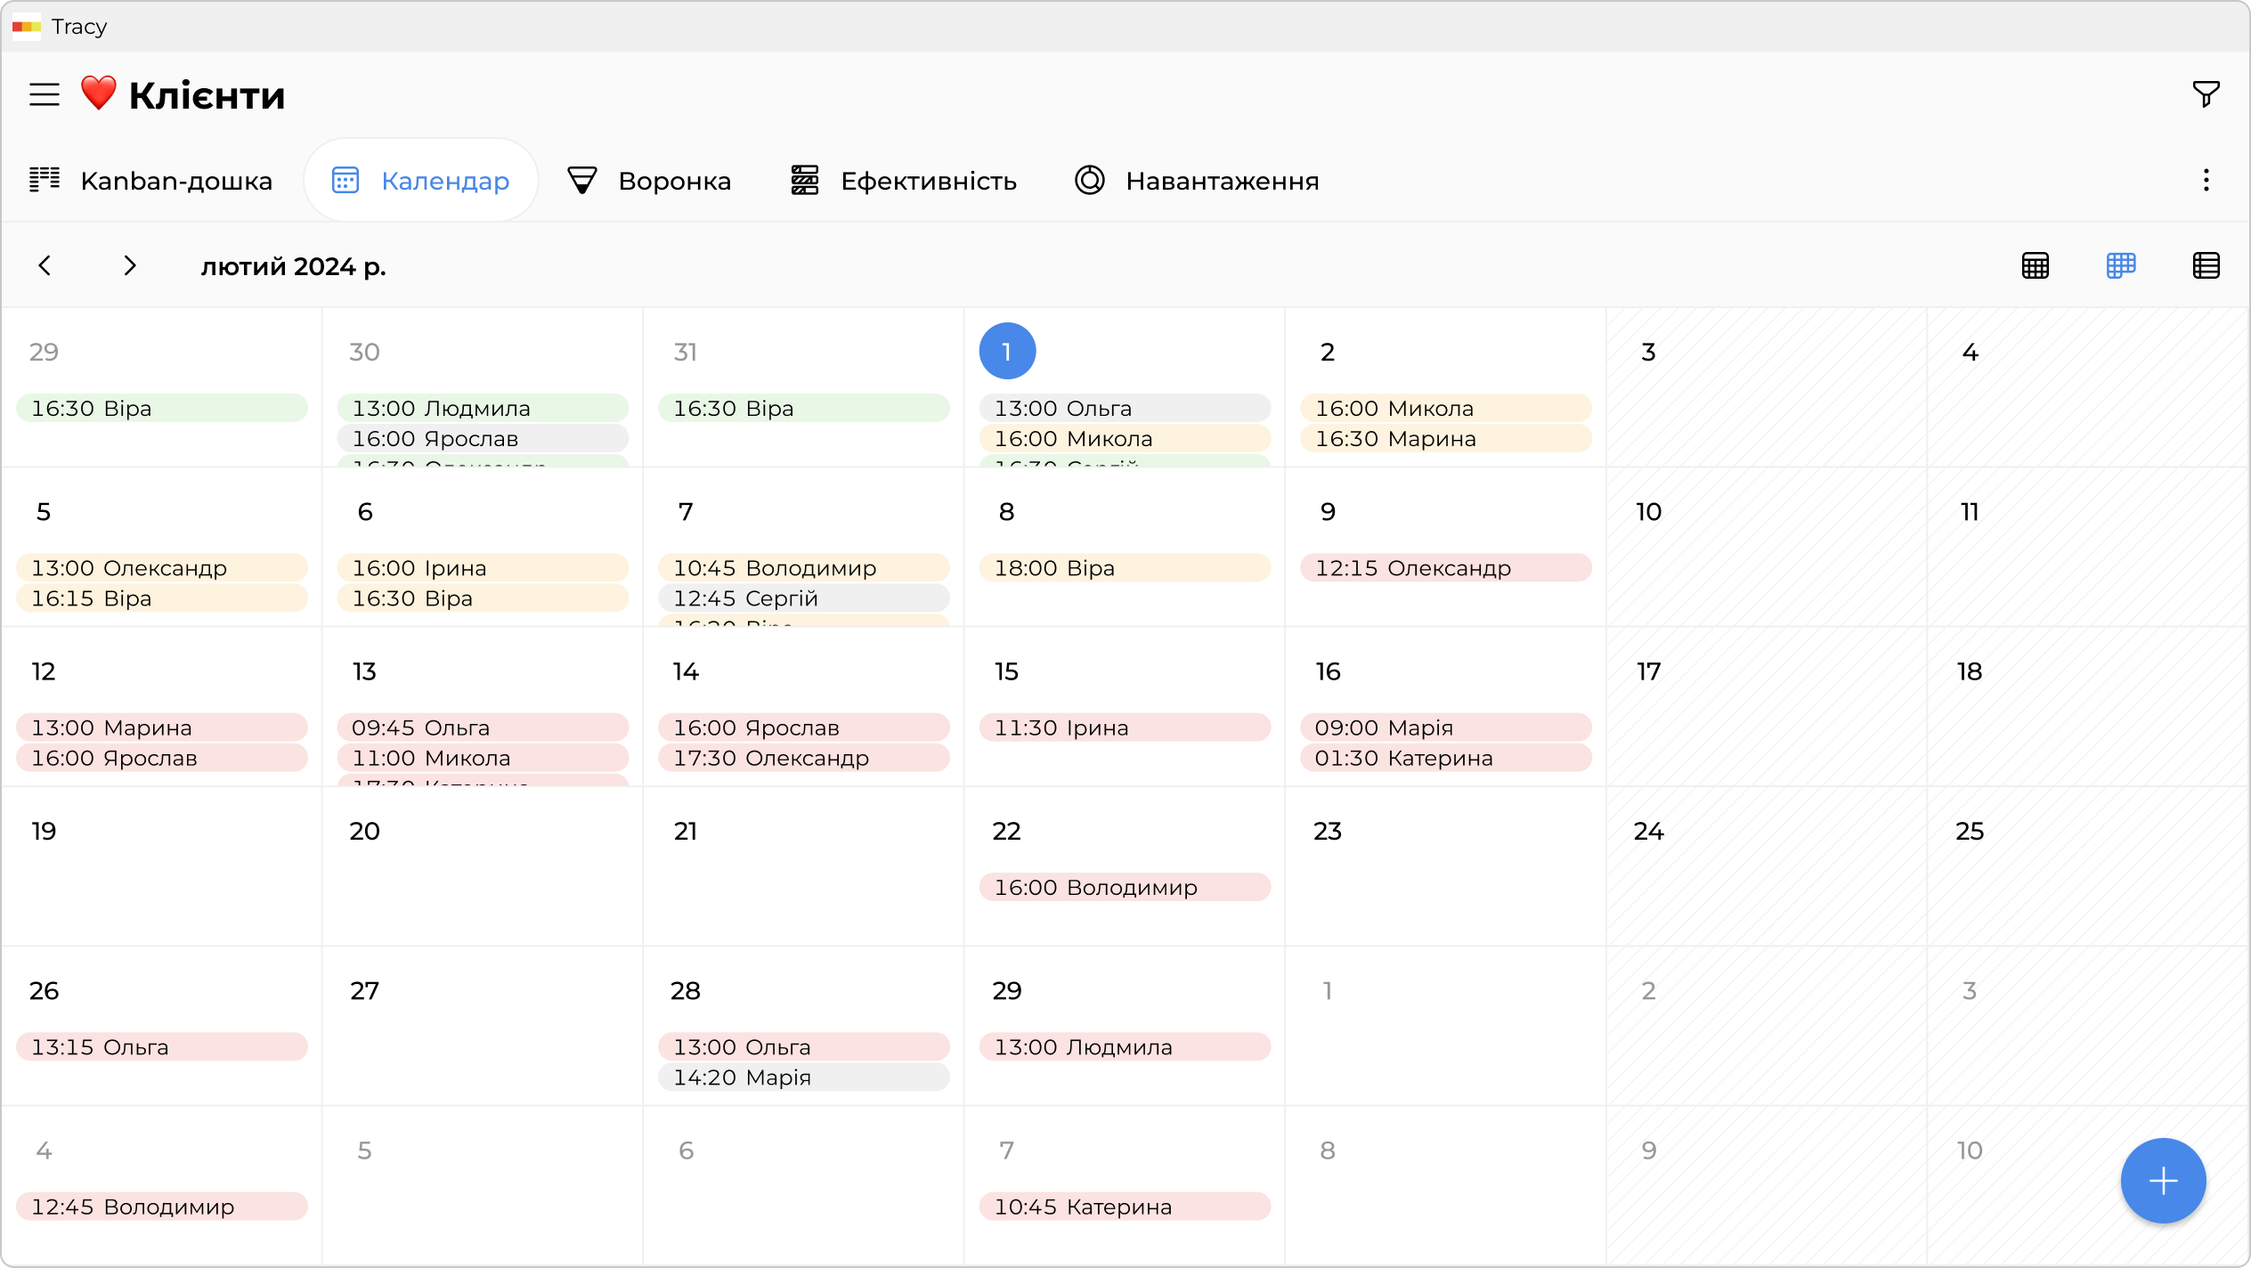Image resolution: width=2251 pixels, height=1268 pixels.
Task: Go to previous month arrow
Action: point(45,265)
